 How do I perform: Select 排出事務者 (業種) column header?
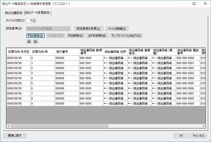point(164,52)
